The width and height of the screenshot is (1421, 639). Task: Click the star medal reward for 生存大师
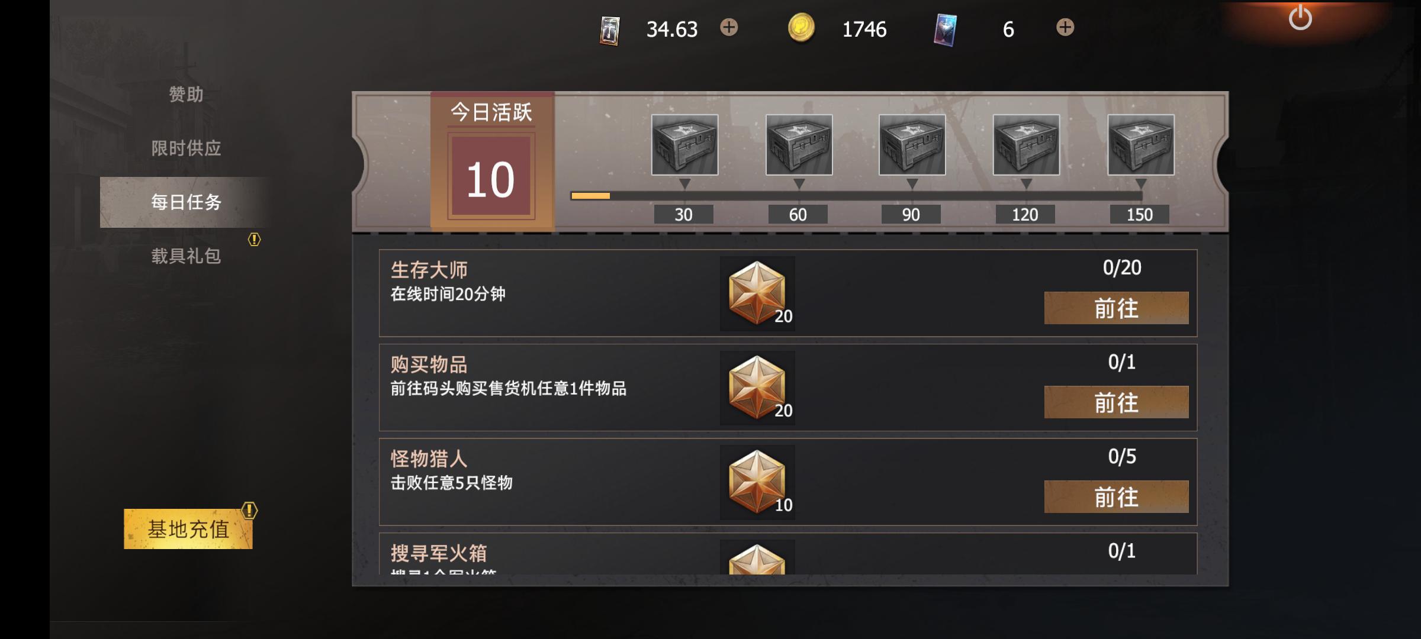pyautogui.click(x=757, y=293)
